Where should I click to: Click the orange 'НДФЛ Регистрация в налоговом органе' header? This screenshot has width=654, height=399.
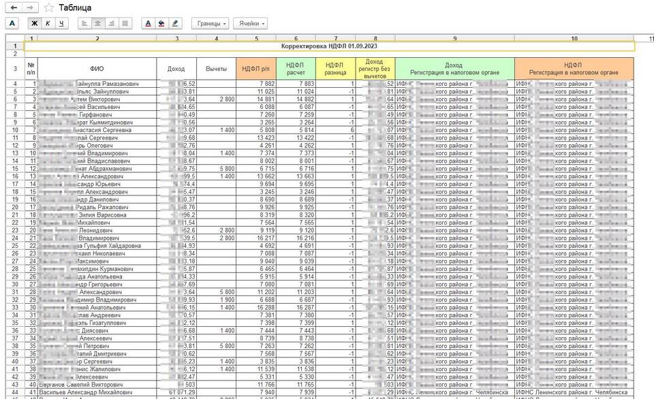(x=574, y=68)
